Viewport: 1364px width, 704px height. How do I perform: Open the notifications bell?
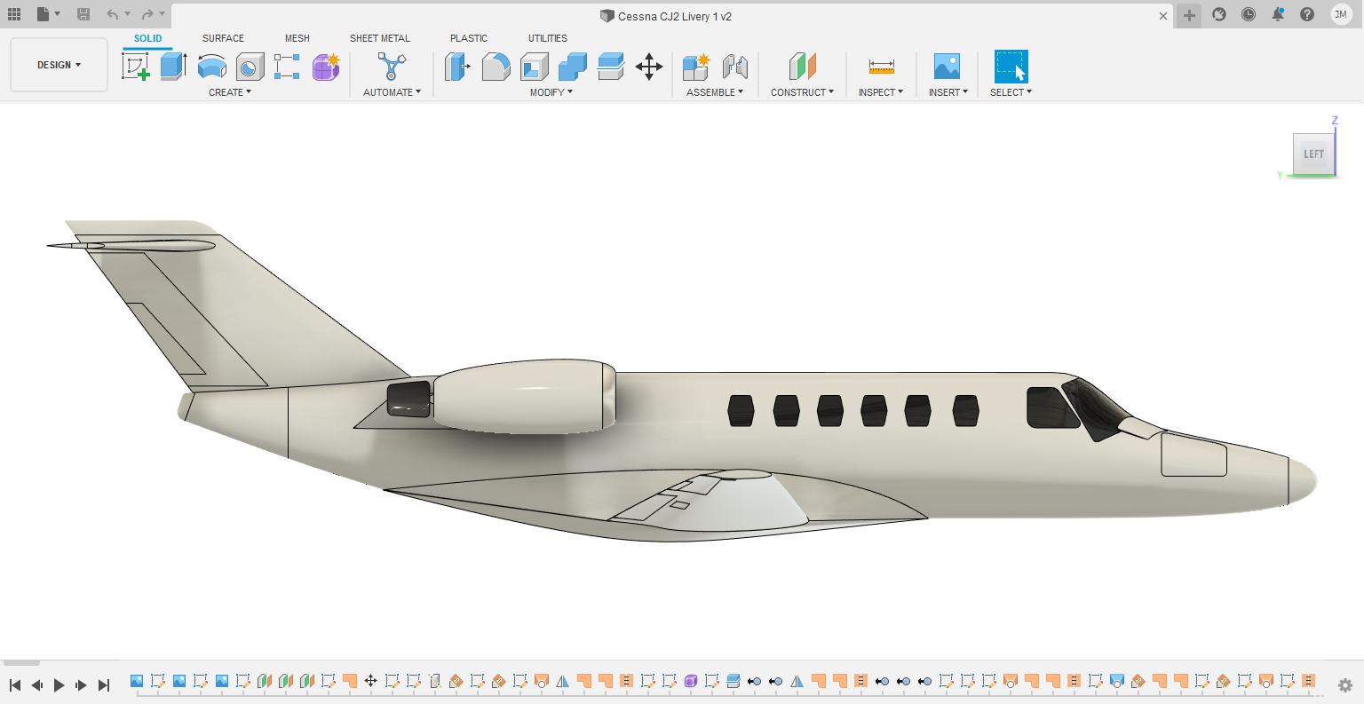pyautogui.click(x=1278, y=14)
